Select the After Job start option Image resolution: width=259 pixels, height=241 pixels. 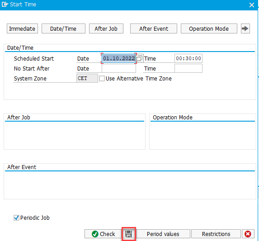tap(106, 28)
